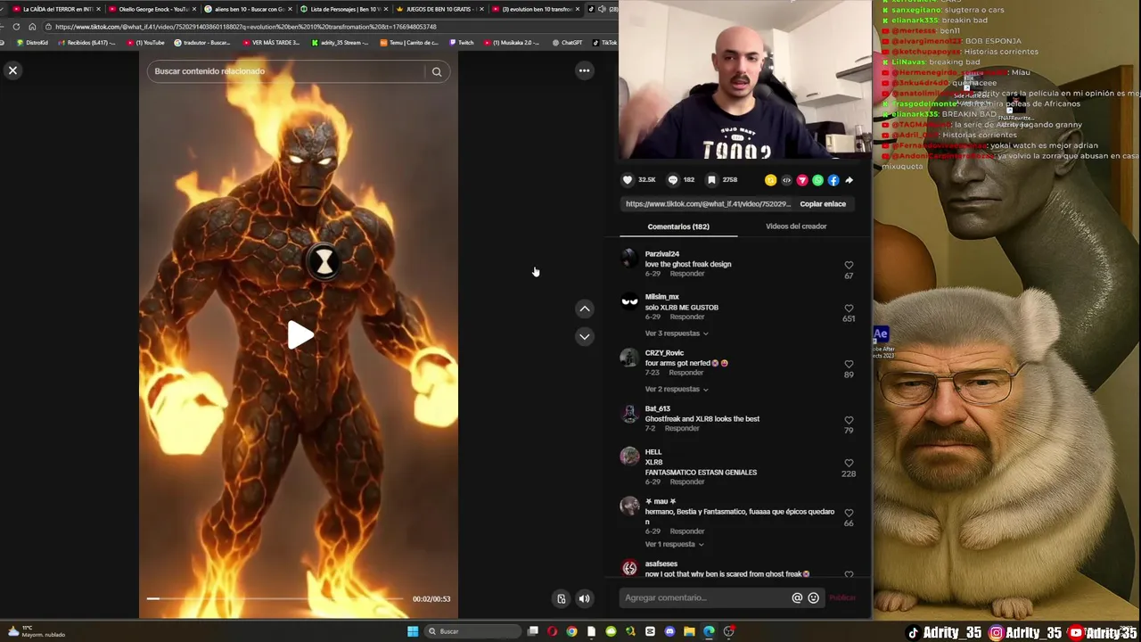Viewport: 1141px width, 642px height.
Task: Expand Ver 3 respuestas under Milsim_mx
Action: [677, 333]
